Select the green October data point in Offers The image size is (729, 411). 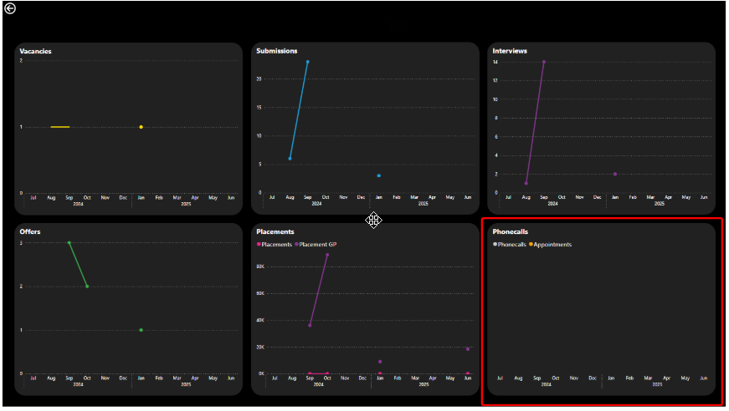tap(87, 287)
